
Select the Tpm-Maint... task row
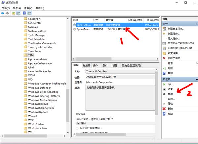click(116, 29)
